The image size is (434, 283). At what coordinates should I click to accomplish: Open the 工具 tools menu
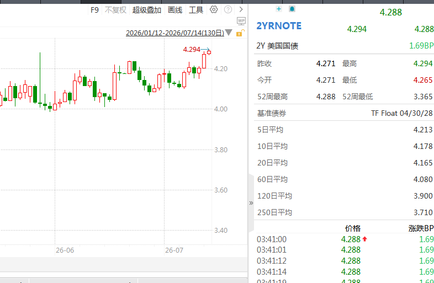[x=196, y=10]
